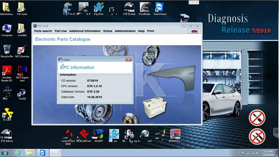
Task: Close the EPC information dialog
Action: [129, 60]
